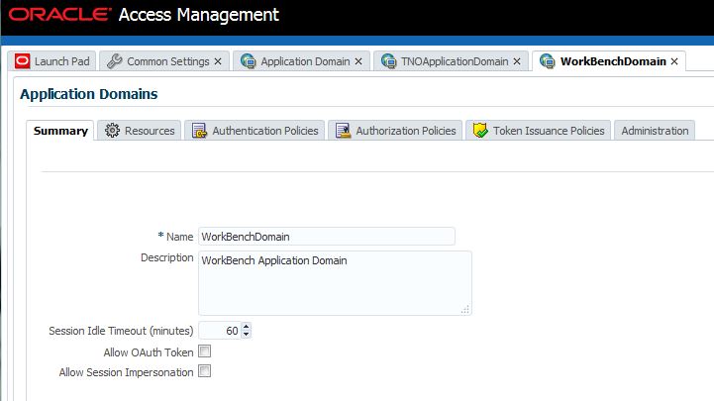
Task: Click the Name input field
Action: click(x=327, y=237)
